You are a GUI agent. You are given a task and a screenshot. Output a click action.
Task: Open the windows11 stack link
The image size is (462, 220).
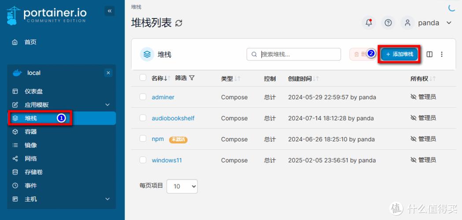click(x=167, y=161)
